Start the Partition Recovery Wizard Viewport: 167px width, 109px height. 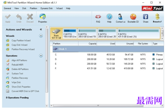point(23,49)
